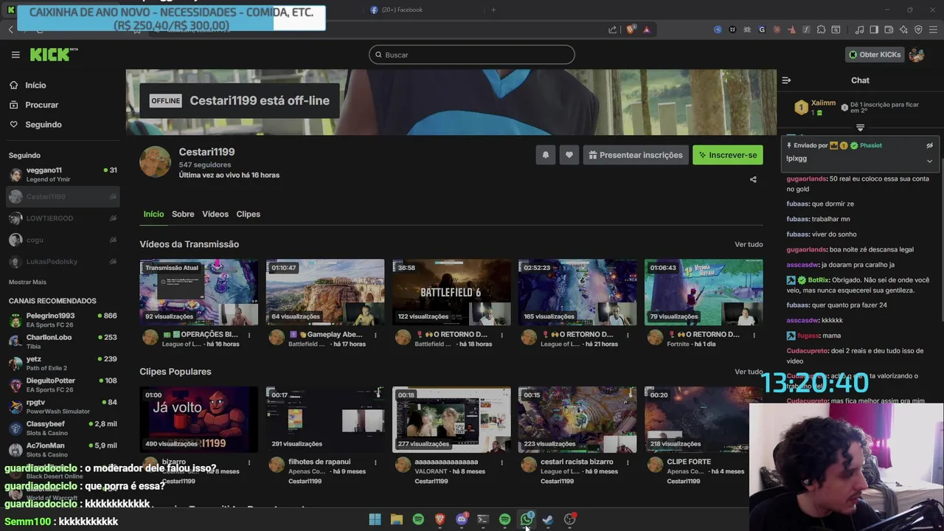Open cogu in followed channels
The image size is (944, 531).
63,240
